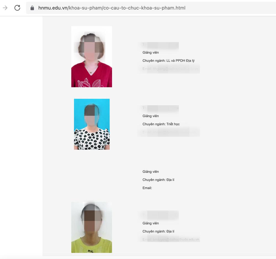Select the 'Chuyên ngành: Triết học' text
Screen dimensions: 276x259
[x=161, y=124]
